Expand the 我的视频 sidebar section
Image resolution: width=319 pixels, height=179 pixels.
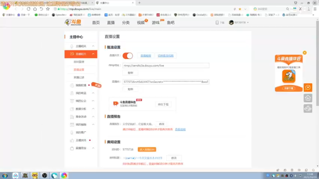[x=93, y=125]
